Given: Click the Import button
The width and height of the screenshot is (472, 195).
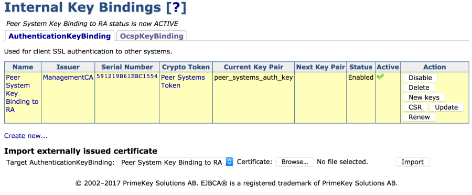Looking at the screenshot, I should (412, 162).
